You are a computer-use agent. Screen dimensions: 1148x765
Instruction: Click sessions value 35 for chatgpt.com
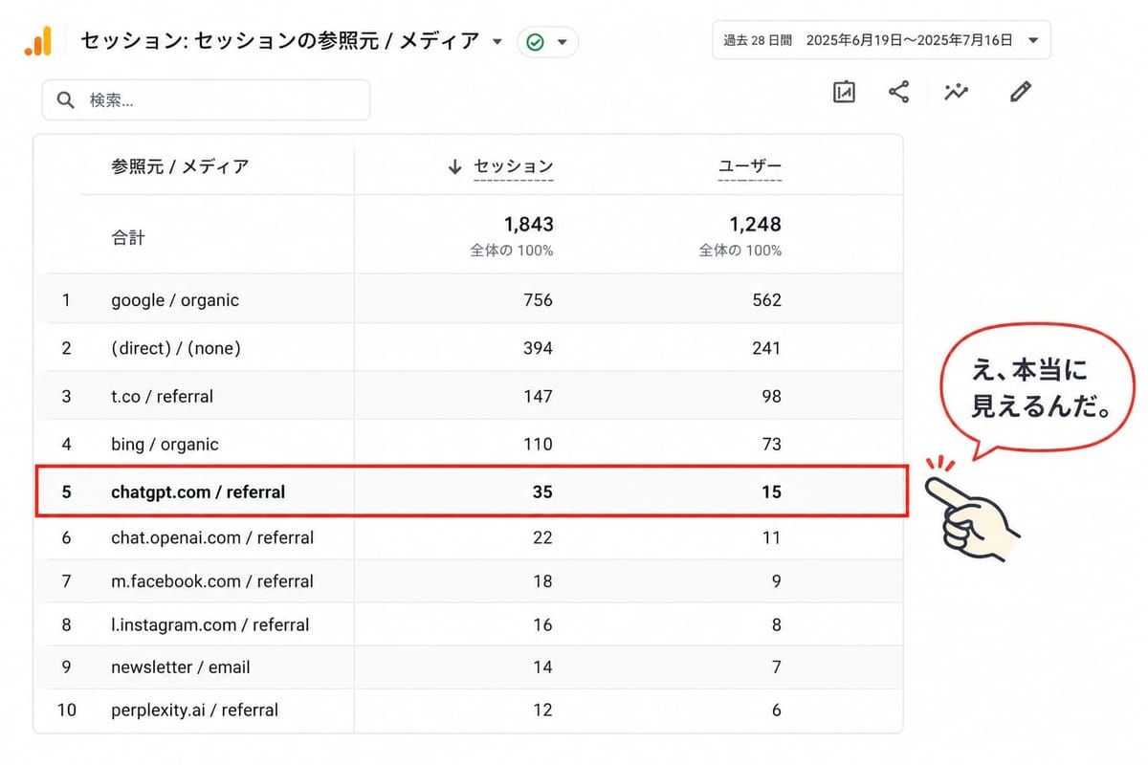(x=542, y=492)
